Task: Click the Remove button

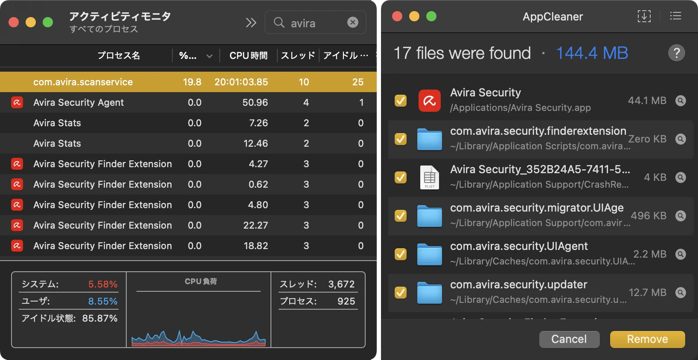Action: click(647, 339)
